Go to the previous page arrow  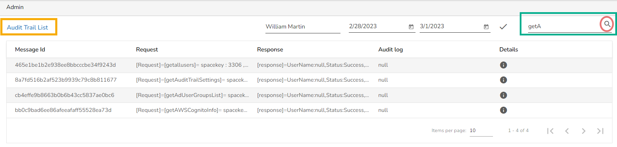pos(567,131)
